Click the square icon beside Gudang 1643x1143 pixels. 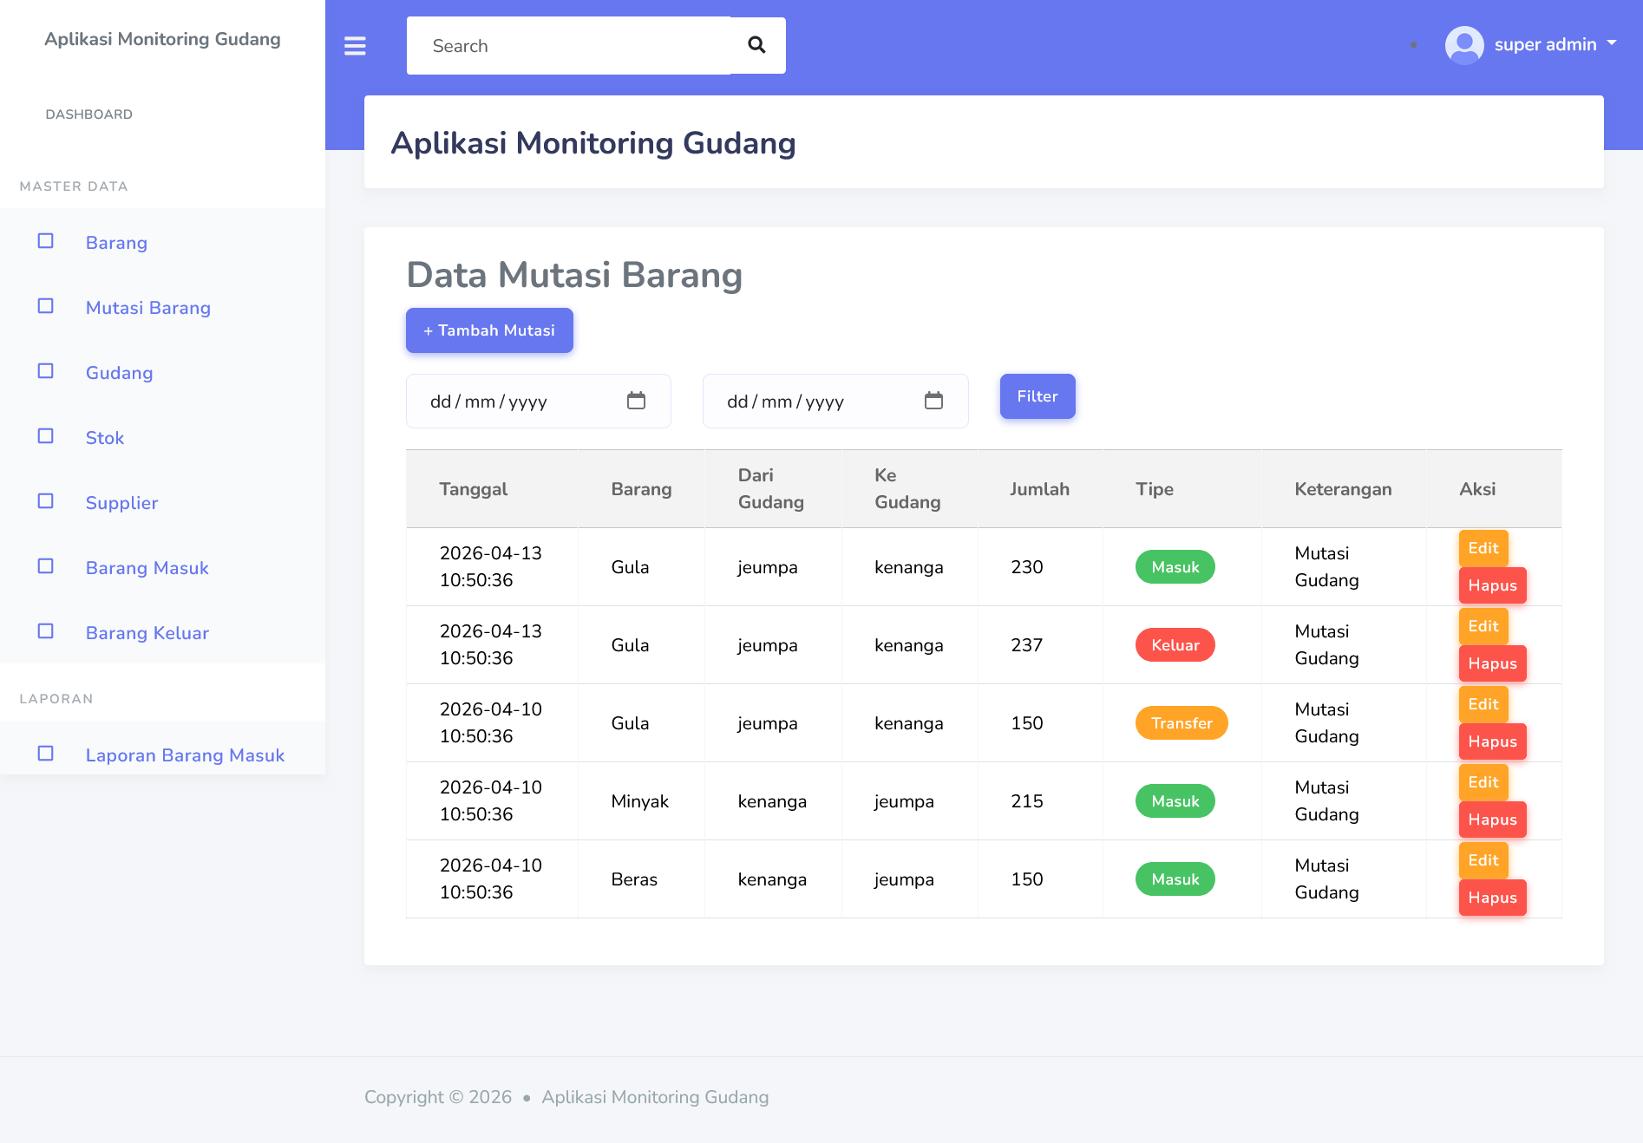tap(46, 371)
